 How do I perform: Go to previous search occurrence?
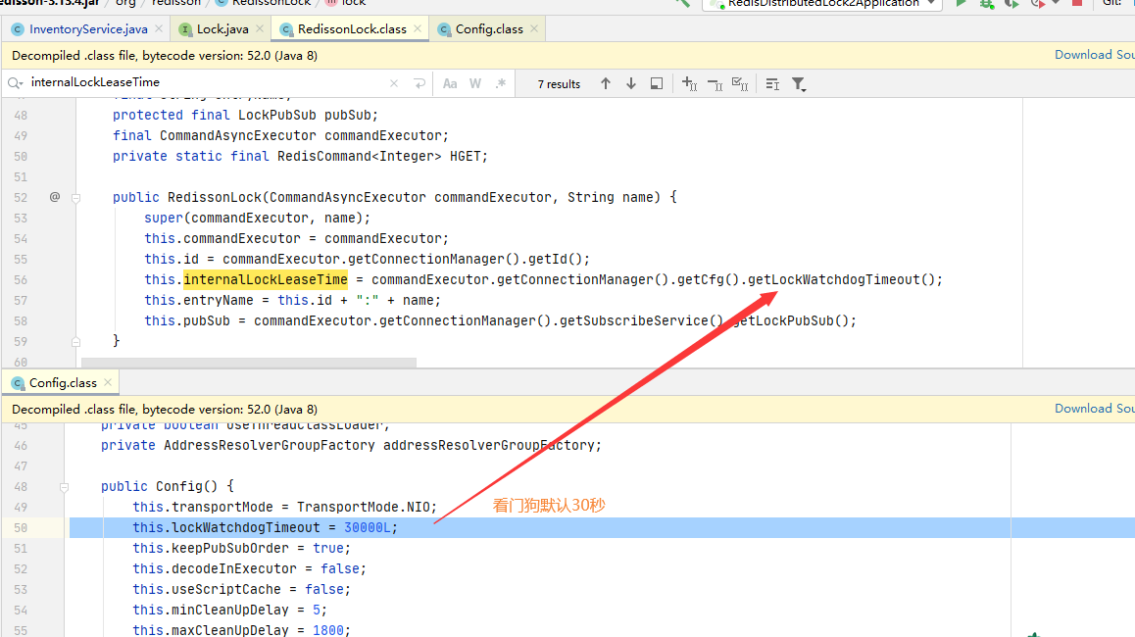(606, 83)
